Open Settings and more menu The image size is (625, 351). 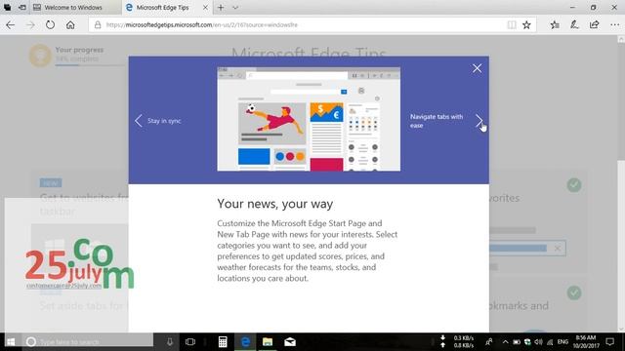[614, 25]
